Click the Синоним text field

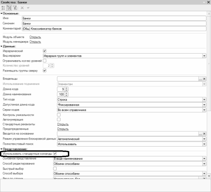coord(113,23)
